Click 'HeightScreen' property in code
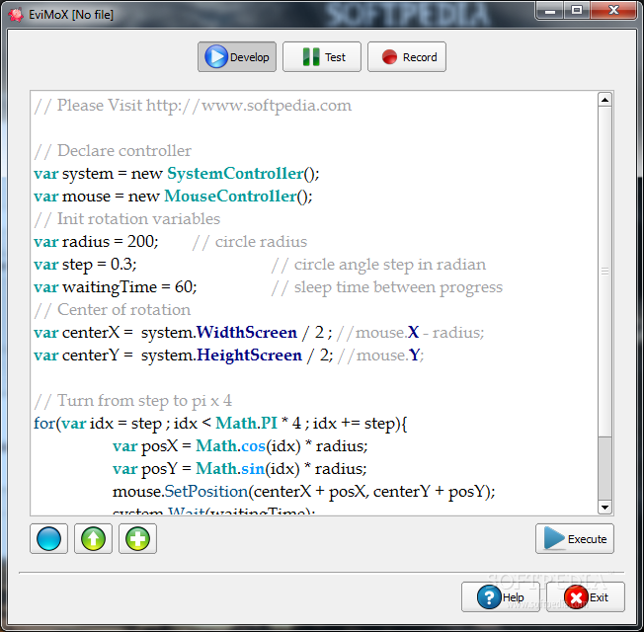 tap(249, 355)
